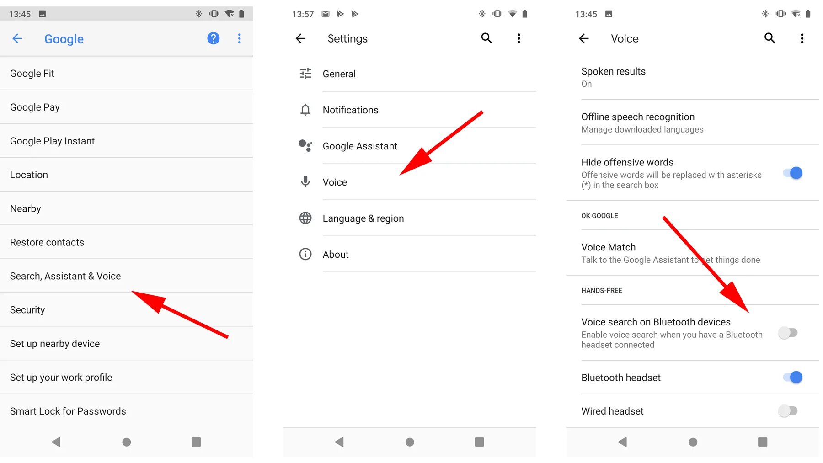Select Set up nearby device
This screenshot has height=463, width=823.
(126, 344)
